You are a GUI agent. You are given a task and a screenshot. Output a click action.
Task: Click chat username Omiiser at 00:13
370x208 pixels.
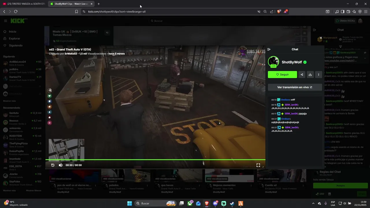pos(286,100)
